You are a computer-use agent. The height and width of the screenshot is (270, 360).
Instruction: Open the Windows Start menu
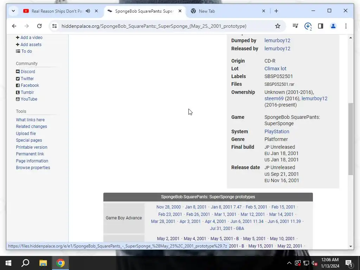coord(8,263)
